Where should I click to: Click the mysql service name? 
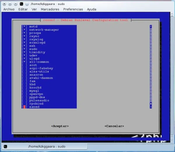tap(34, 91)
